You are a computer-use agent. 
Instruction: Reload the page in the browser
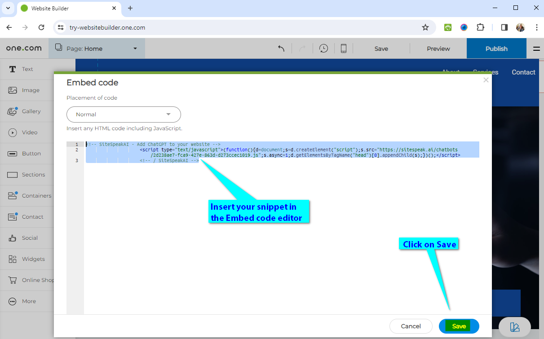pyautogui.click(x=41, y=27)
